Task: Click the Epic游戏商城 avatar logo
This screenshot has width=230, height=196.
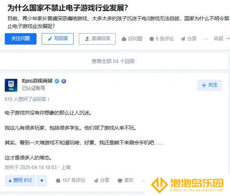Action: point(11,85)
